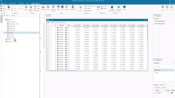The height and width of the screenshot is (98, 175).
Task: Switch to the HOME ribbon tab
Action: pyautogui.click(x=4, y=3)
